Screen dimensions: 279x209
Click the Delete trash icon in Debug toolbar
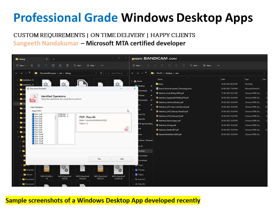point(67,65)
